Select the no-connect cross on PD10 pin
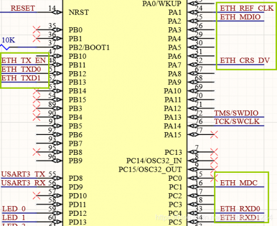 (36, 195)
